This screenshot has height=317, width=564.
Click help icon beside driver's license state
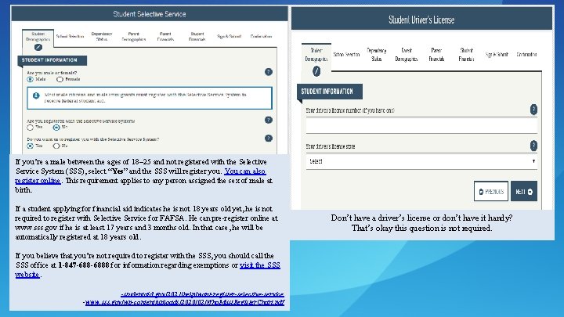(533, 146)
